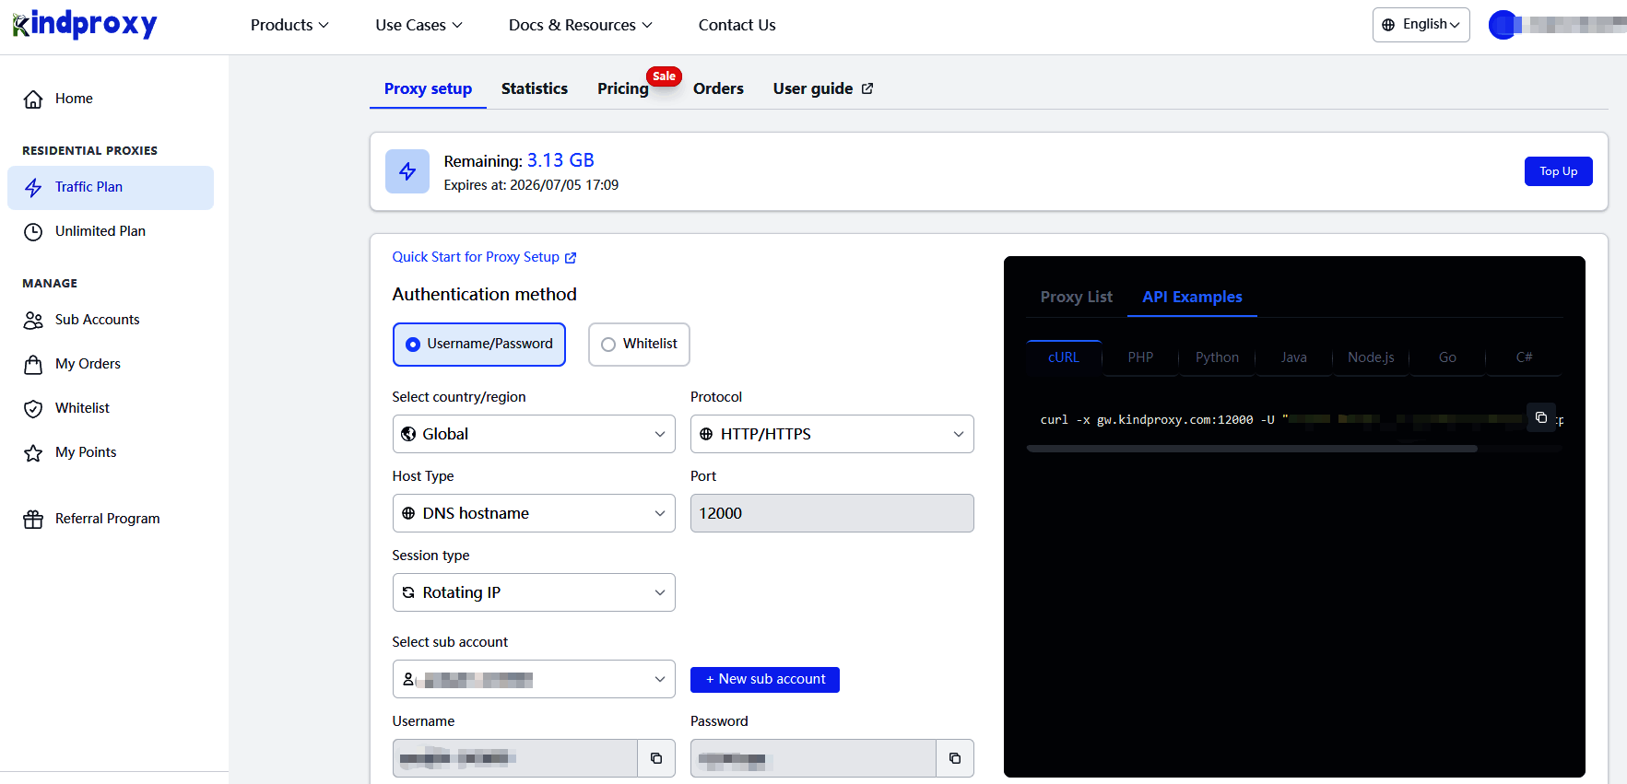Click the Whitelist shield icon in sidebar
Viewport: 1627px width, 784px height.
click(x=33, y=409)
